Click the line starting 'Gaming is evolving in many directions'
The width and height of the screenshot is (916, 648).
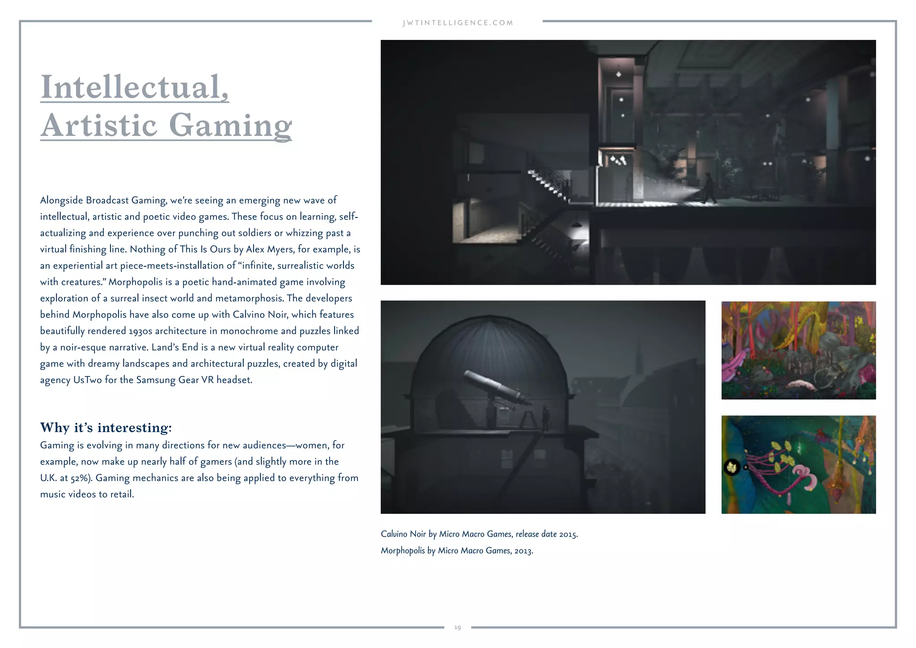(192, 445)
